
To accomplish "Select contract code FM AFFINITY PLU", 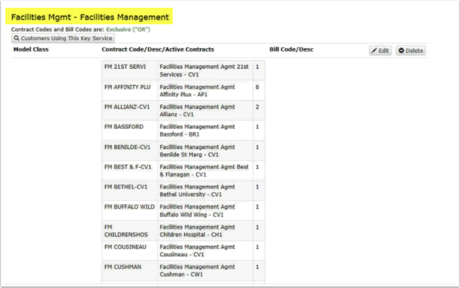I will coord(127,87).
